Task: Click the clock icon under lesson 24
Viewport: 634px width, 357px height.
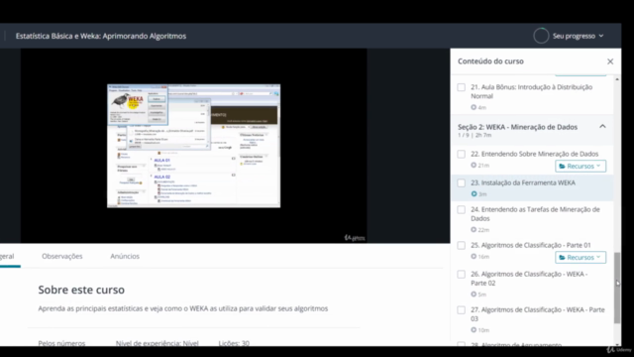Action: 474,229
